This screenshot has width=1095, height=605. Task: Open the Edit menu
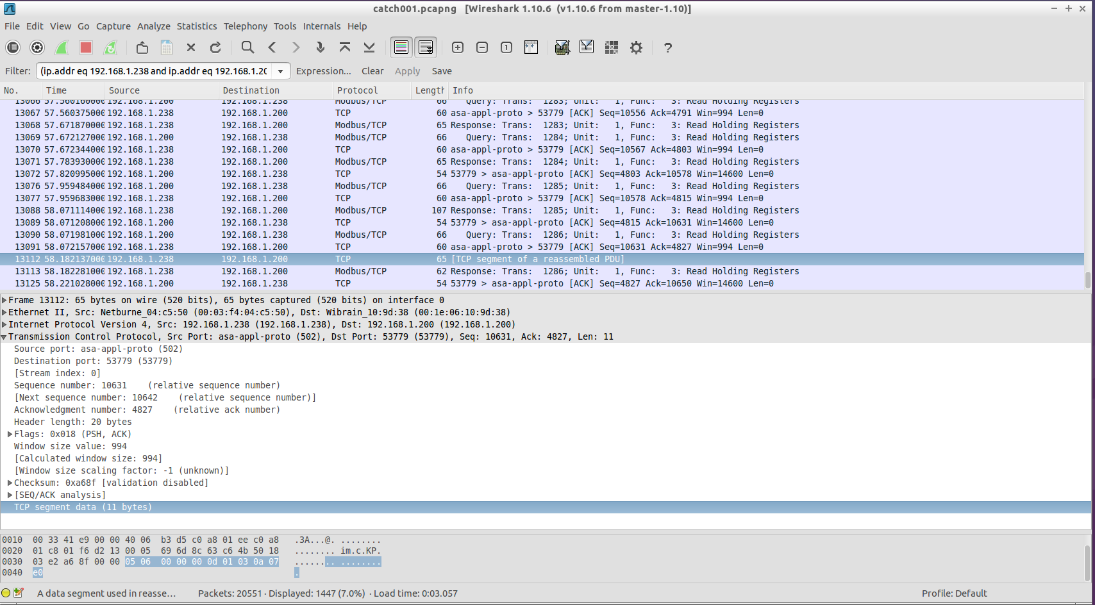tap(35, 26)
